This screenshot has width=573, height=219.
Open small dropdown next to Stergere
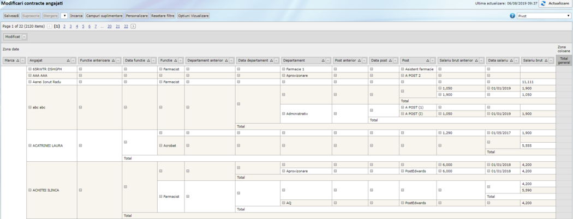[64, 16]
